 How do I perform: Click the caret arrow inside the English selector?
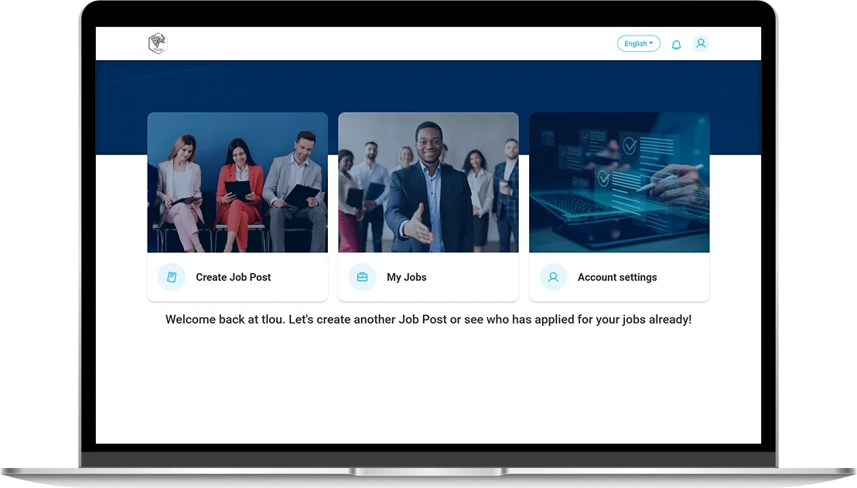[651, 43]
